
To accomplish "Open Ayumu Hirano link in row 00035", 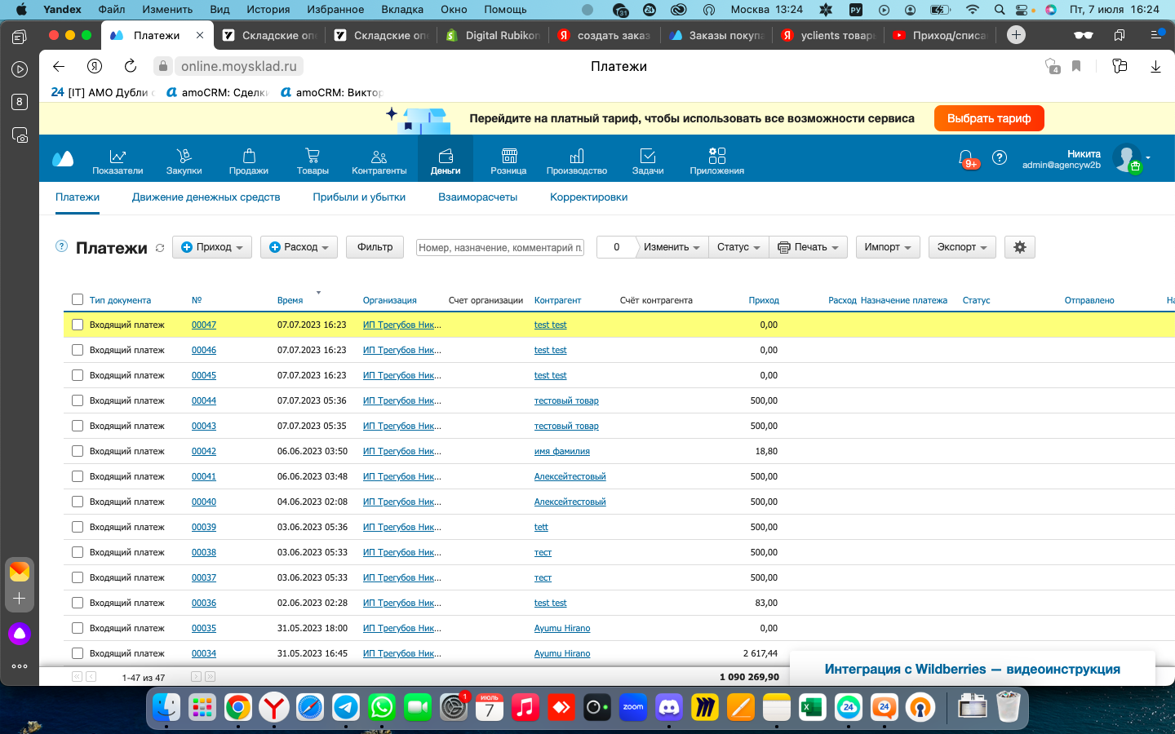I will [562, 628].
